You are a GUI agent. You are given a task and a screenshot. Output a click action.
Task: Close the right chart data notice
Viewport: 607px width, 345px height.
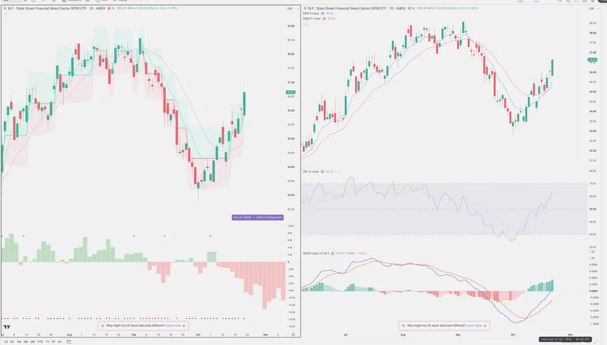485,326
